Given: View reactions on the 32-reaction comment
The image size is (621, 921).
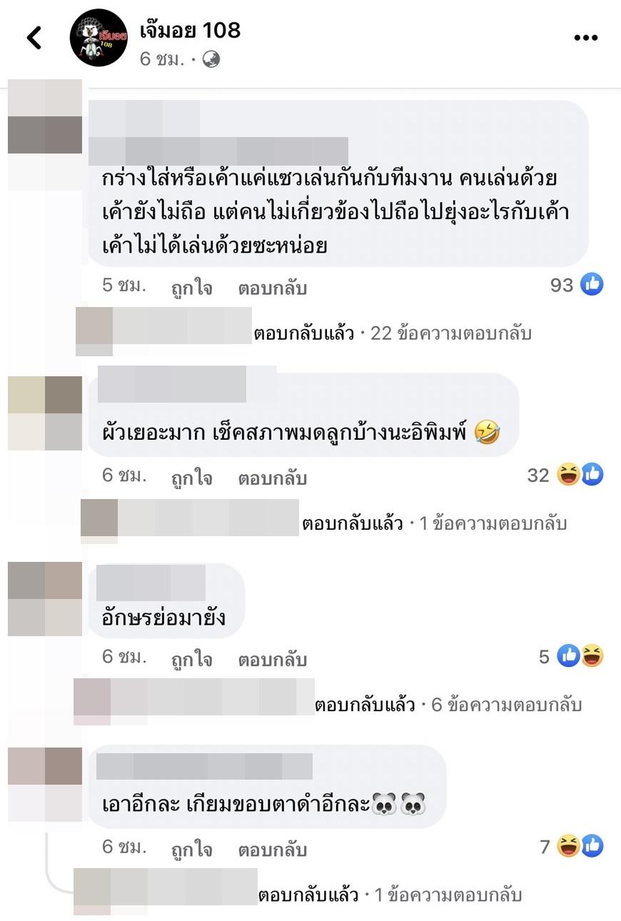Looking at the screenshot, I should (566, 475).
